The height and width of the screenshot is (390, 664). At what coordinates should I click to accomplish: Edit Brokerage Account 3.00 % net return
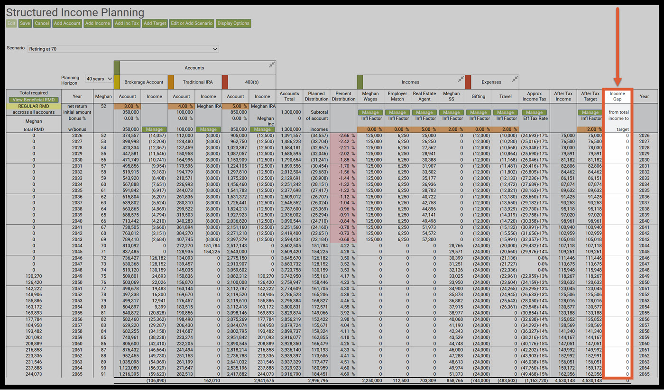127,106
